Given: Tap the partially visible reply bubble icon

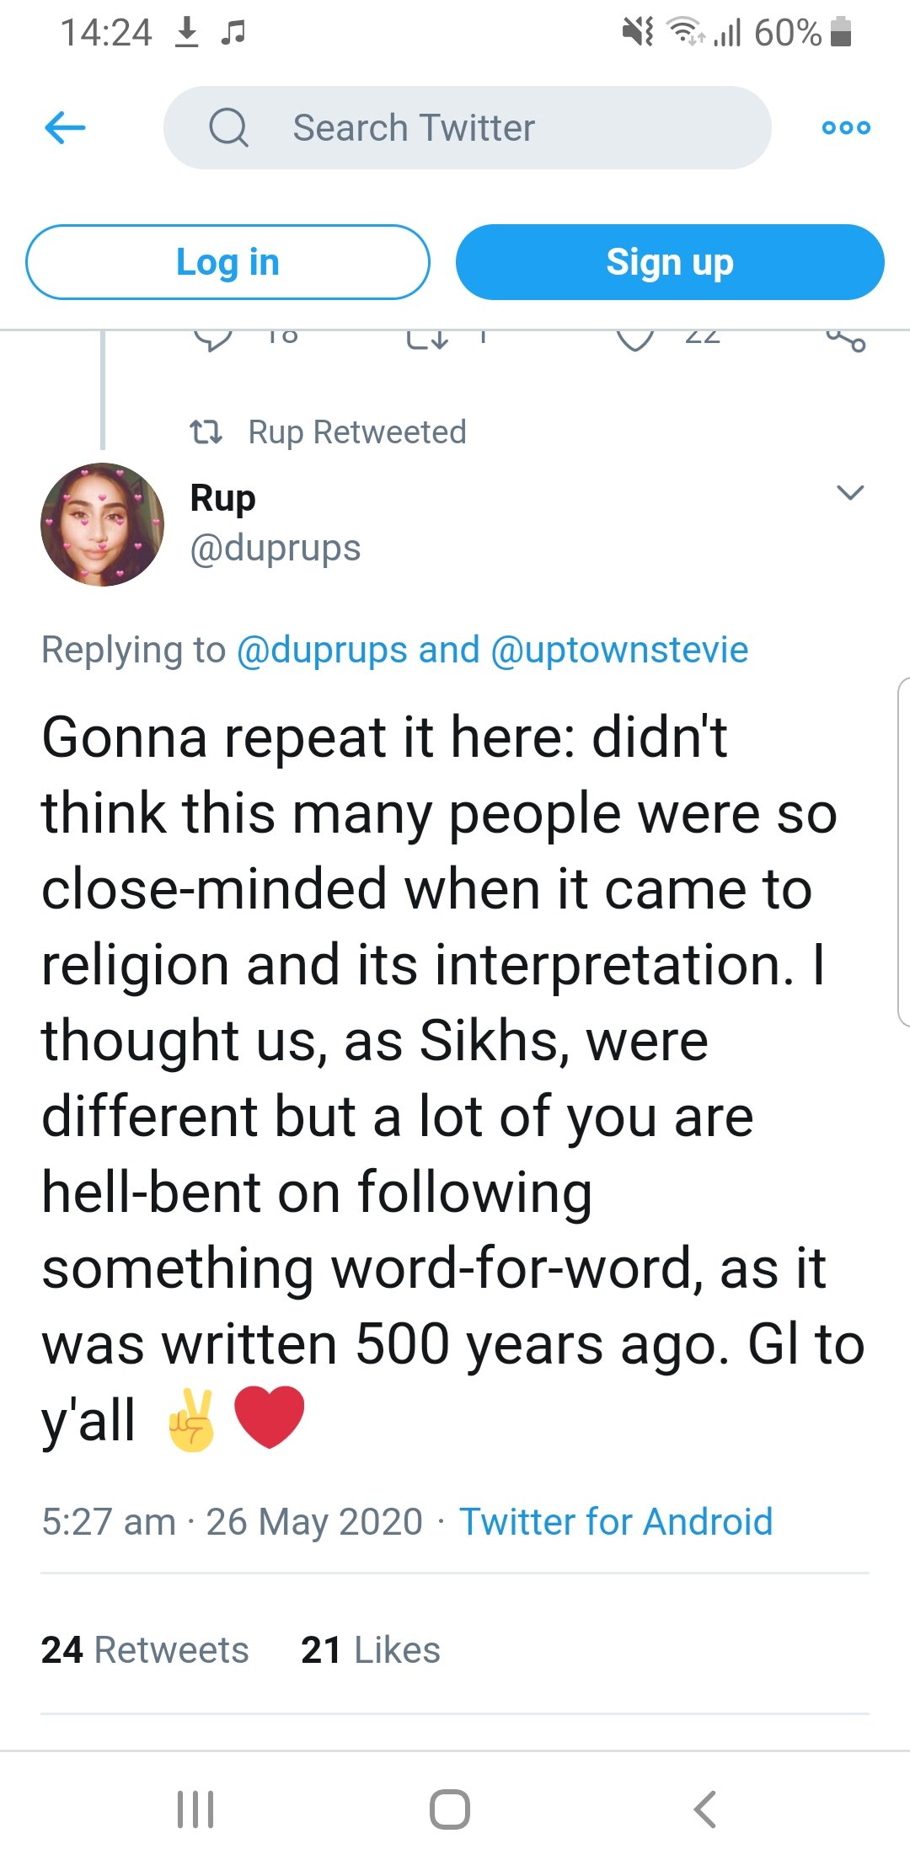Looking at the screenshot, I should pyautogui.click(x=212, y=339).
